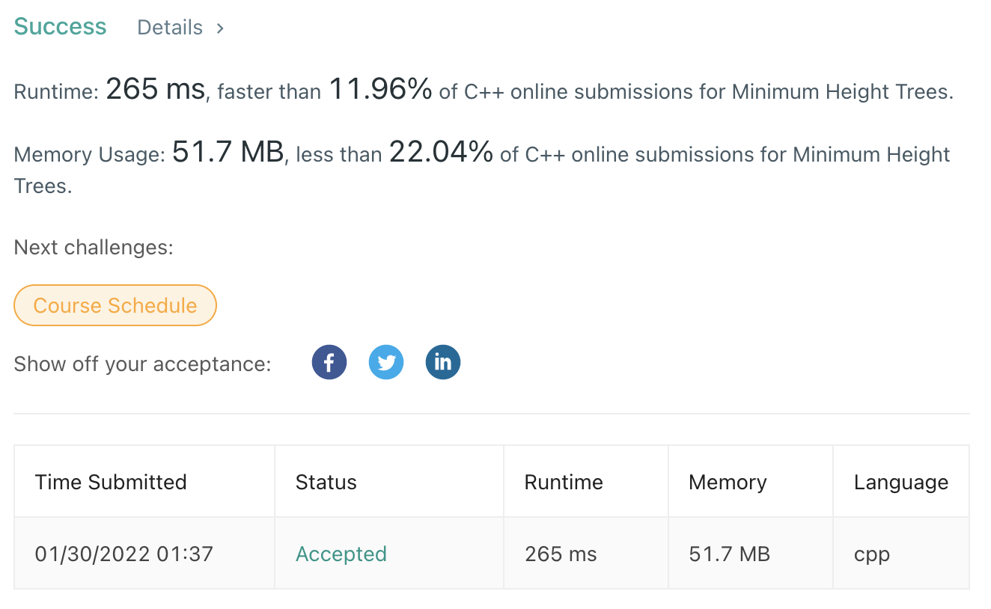
Task: Select the 01/30/2022 01:37 submission timestamp
Action: coord(124,554)
